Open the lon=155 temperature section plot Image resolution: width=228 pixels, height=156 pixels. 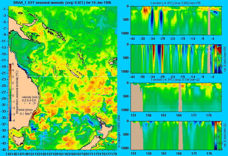pyautogui.click(x=176, y=20)
